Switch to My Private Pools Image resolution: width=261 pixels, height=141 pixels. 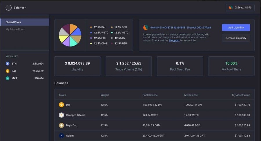tap(15, 29)
